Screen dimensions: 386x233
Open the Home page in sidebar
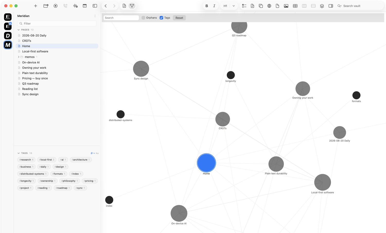pyautogui.click(x=57, y=46)
